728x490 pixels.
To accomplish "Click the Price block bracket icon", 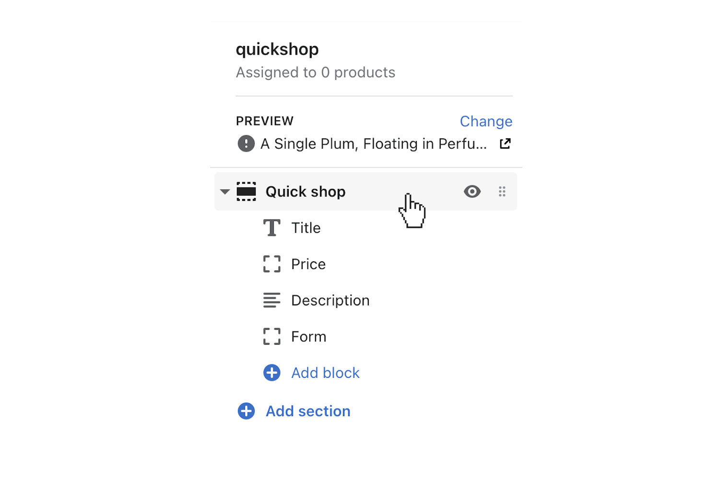I will (271, 264).
